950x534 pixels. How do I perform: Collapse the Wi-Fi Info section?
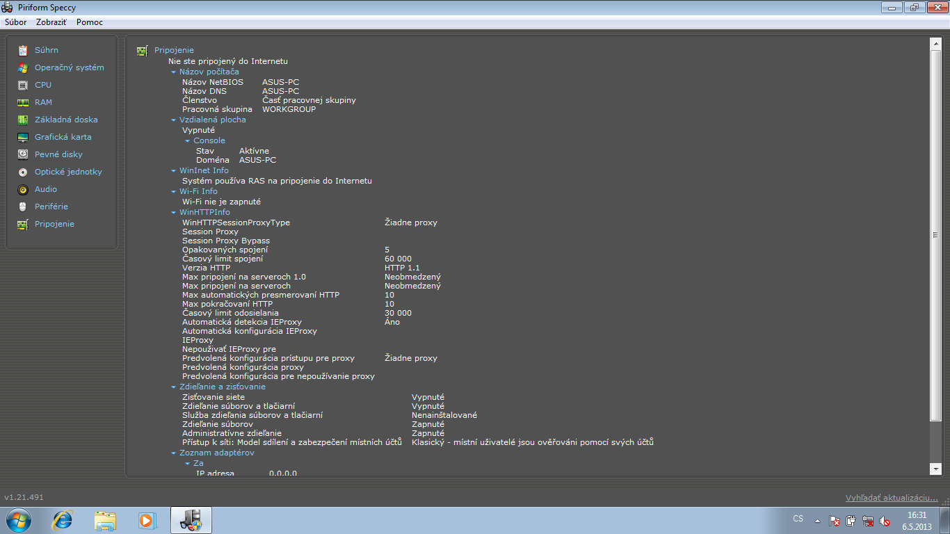tap(174, 191)
